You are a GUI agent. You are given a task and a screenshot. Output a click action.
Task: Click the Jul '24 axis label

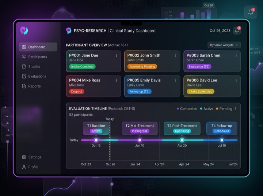pos(233,164)
